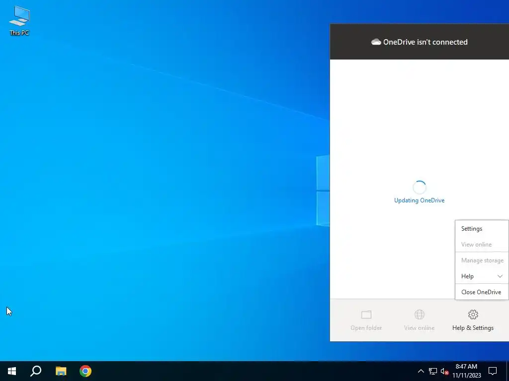509x381 pixels.
Task: Launch Google Chrome from taskbar
Action: 85,371
